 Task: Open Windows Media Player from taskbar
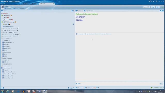[x=13, y=91]
